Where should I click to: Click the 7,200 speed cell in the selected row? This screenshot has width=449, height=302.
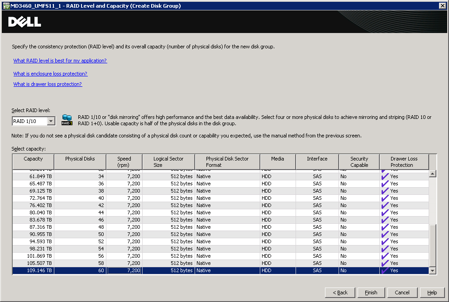(124, 270)
